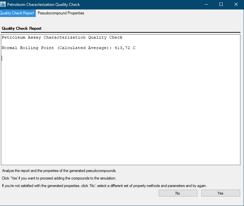
Task: Switch to the Pseudocompound Properties tab
Action: [61, 13]
